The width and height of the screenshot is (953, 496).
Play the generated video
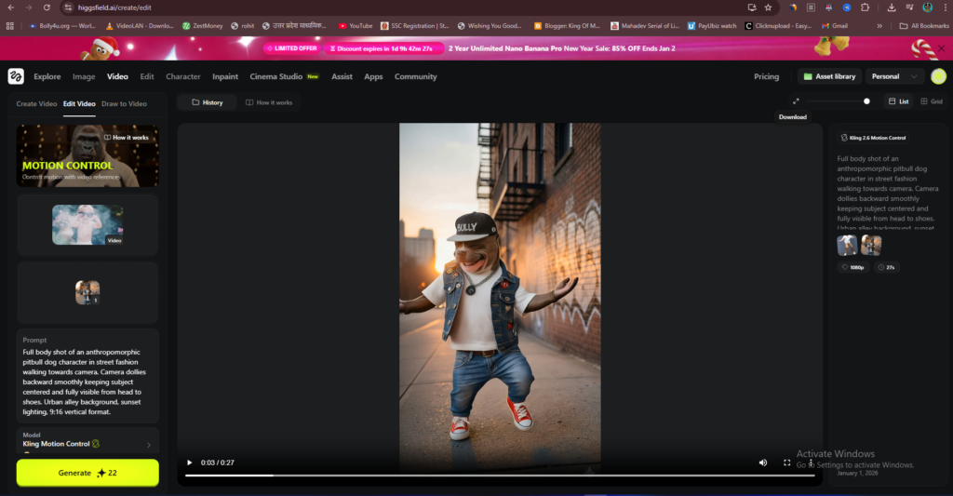coord(190,462)
